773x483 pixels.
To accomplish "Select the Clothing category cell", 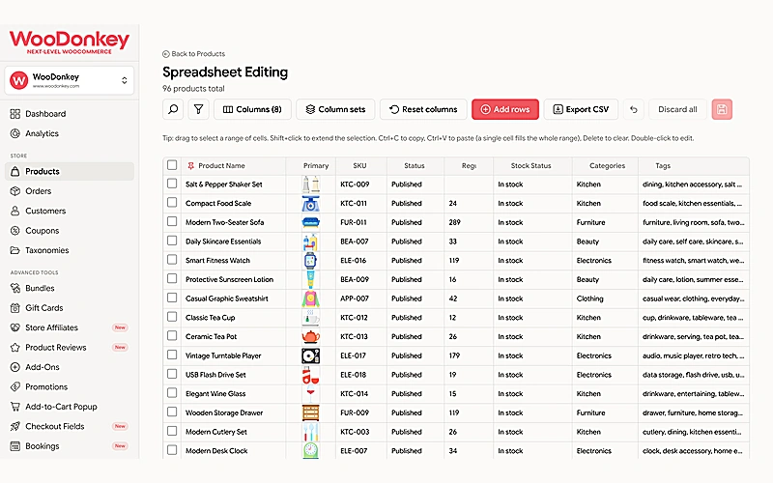I will click(606, 298).
